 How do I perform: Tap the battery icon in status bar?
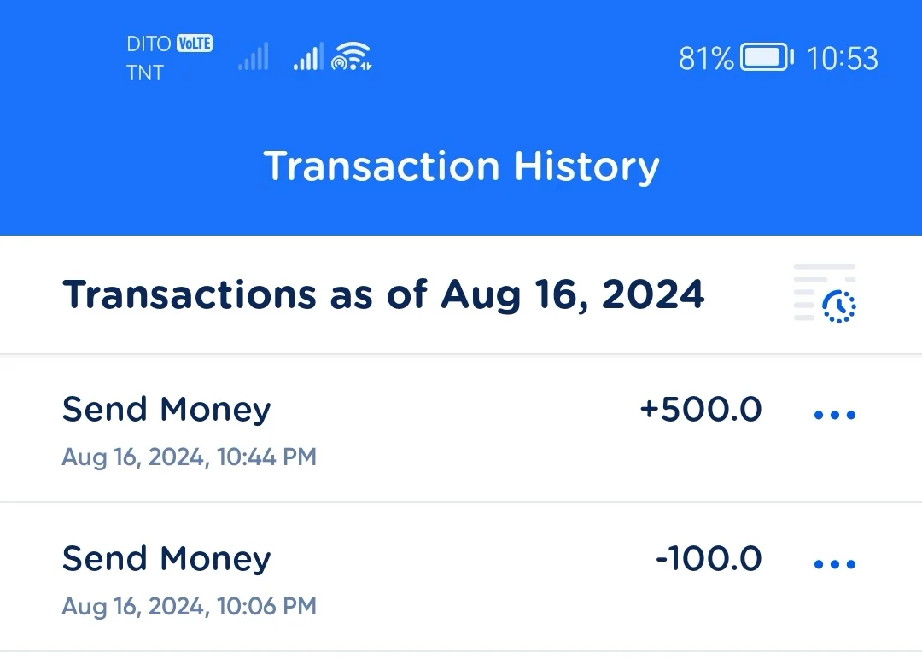(x=767, y=57)
